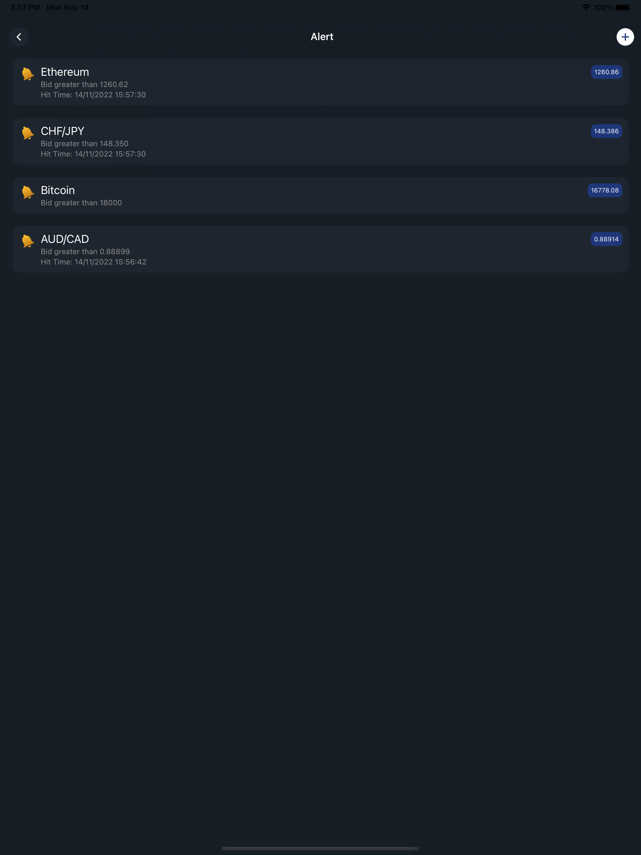
Task: Click the CHF/JPY bell icon
Action: pos(28,133)
